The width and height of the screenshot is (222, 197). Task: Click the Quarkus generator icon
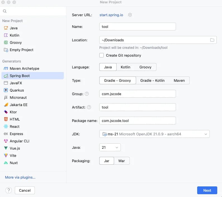(x=6, y=90)
